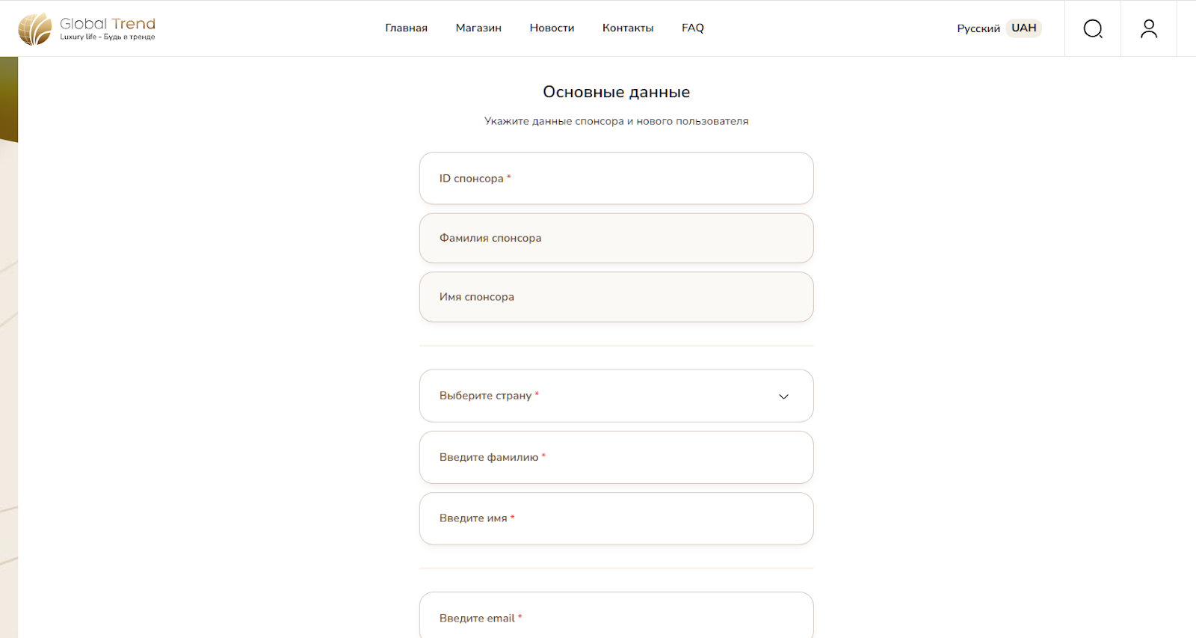
Task: Focus the Введите имя input field
Action: point(616,518)
